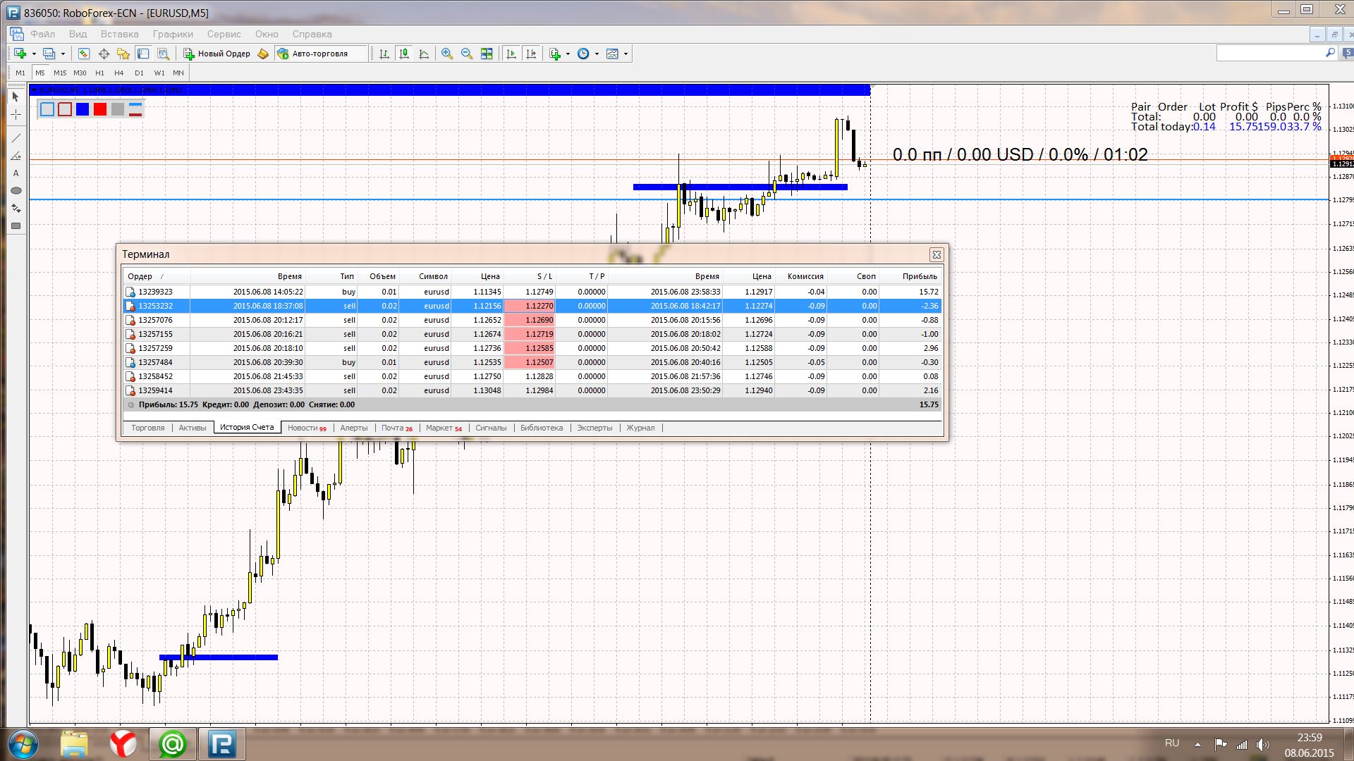The image size is (1354, 761).
Task: Switch to the Журнал terminal tab
Action: [x=640, y=428]
